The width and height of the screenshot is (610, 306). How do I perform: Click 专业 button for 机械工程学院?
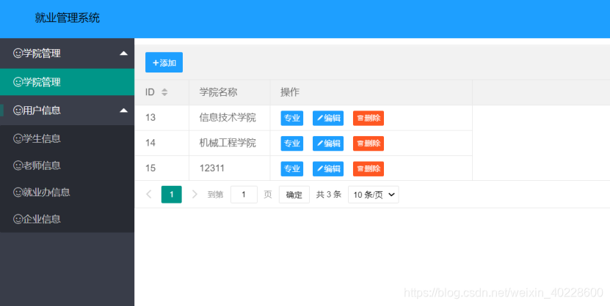[291, 143]
